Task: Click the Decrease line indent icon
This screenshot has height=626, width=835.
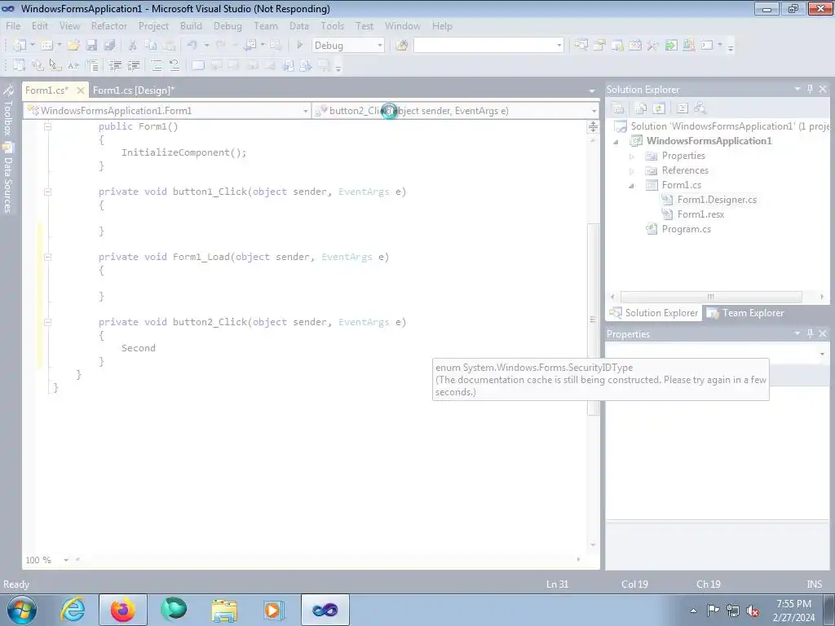Action: (x=115, y=65)
